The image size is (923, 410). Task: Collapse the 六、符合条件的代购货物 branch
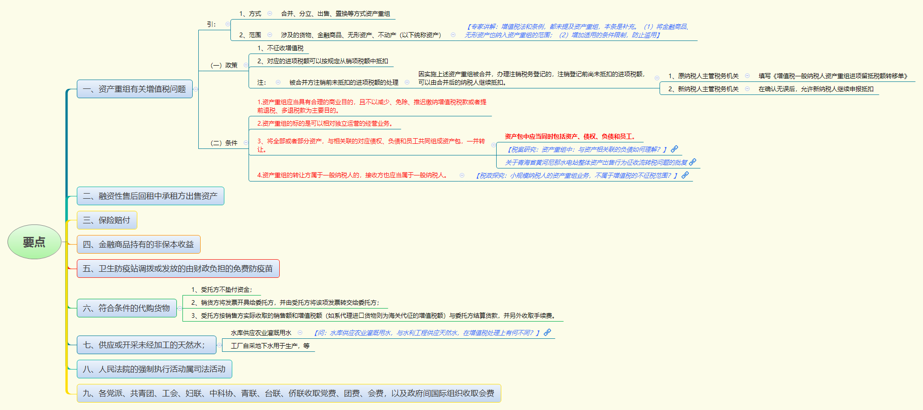[x=180, y=308]
